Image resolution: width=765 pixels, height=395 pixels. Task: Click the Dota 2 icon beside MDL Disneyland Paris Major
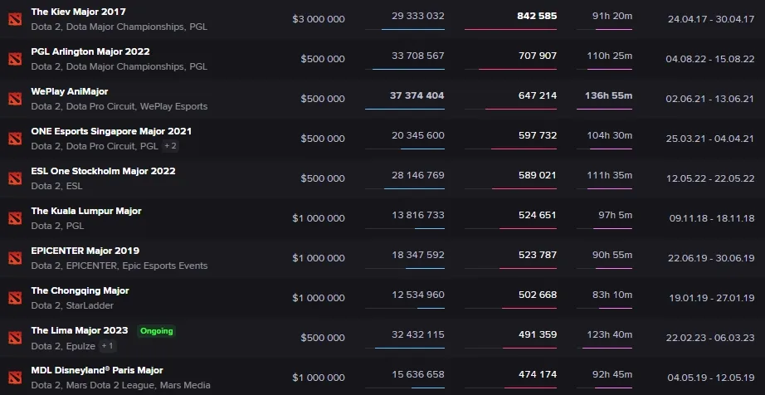click(x=15, y=378)
